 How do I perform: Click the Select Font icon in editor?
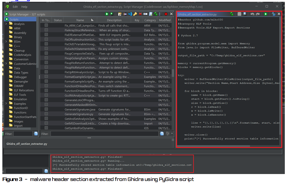[274, 14]
